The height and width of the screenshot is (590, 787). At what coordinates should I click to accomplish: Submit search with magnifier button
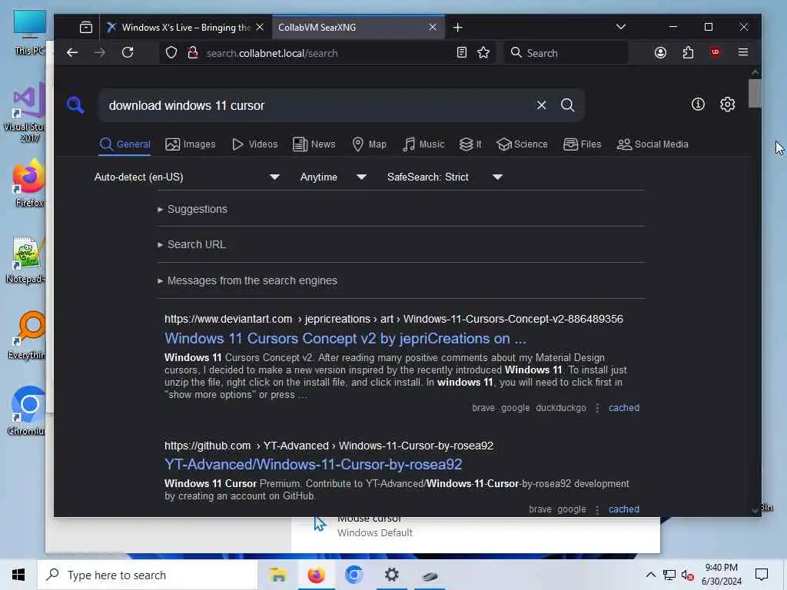tap(567, 104)
